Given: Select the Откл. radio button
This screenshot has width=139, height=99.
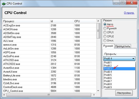Looking at the screenshot, I should (x=105, y=41).
